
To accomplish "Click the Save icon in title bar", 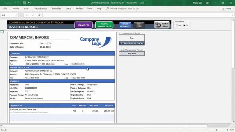I will [x=24, y=3].
